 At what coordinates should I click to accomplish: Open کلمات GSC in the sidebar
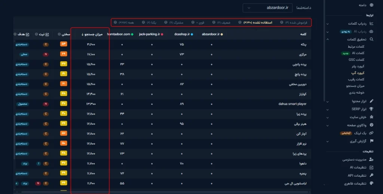pyautogui.click(x=356, y=59)
